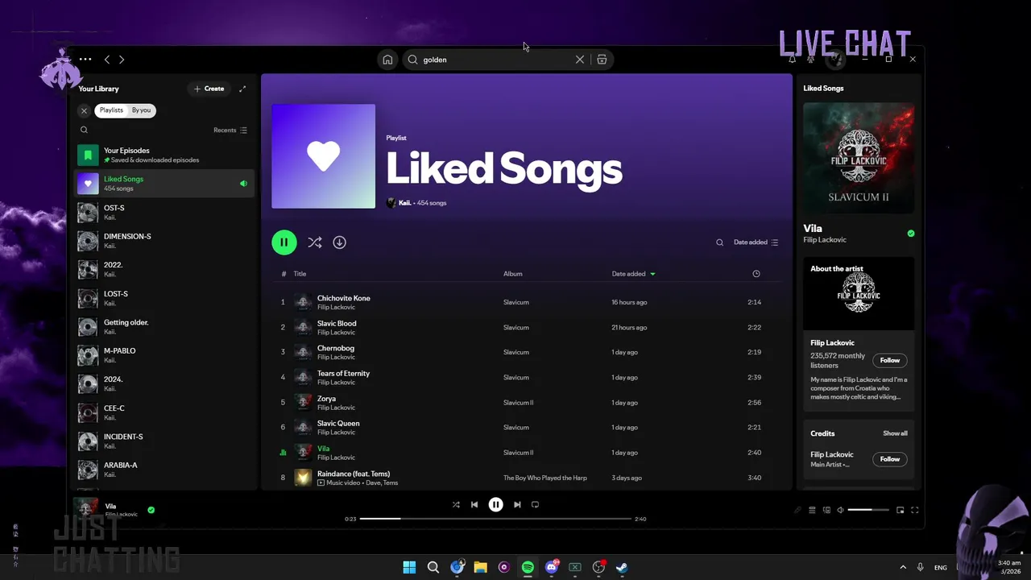Viewport: 1031px width, 580px height.
Task: Open the lyrics microphone icon
Action: click(797, 510)
